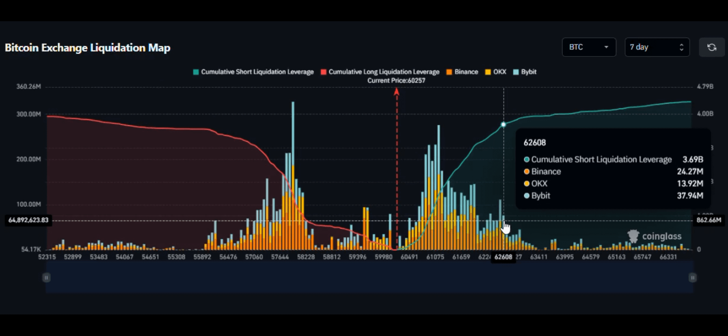This screenshot has height=336, width=728.
Task: Grab the right handle of the range slider
Action: [x=693, y=278]
